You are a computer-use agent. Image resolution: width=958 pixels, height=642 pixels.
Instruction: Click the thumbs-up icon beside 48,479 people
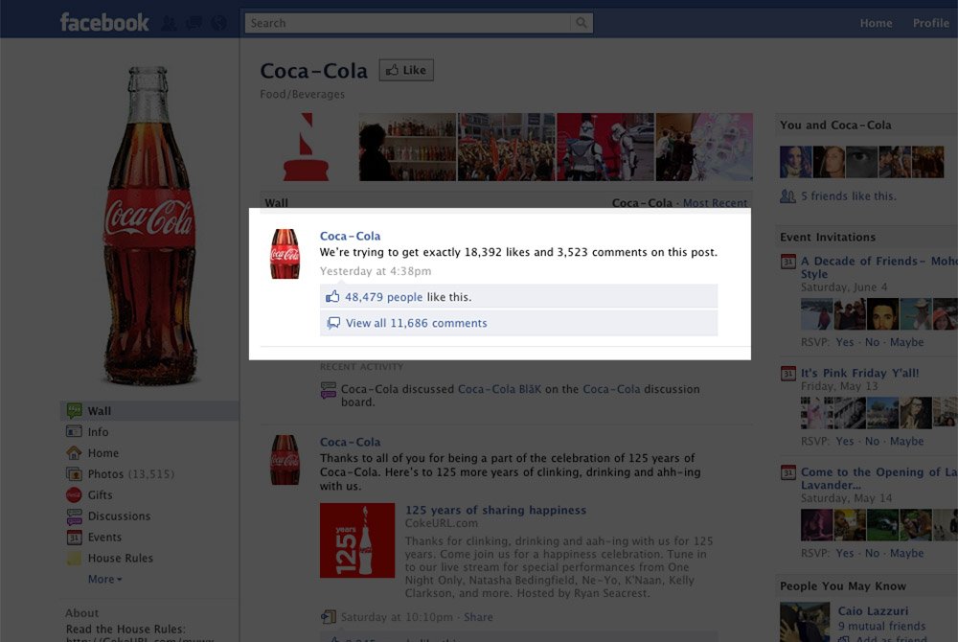point(332,297)
